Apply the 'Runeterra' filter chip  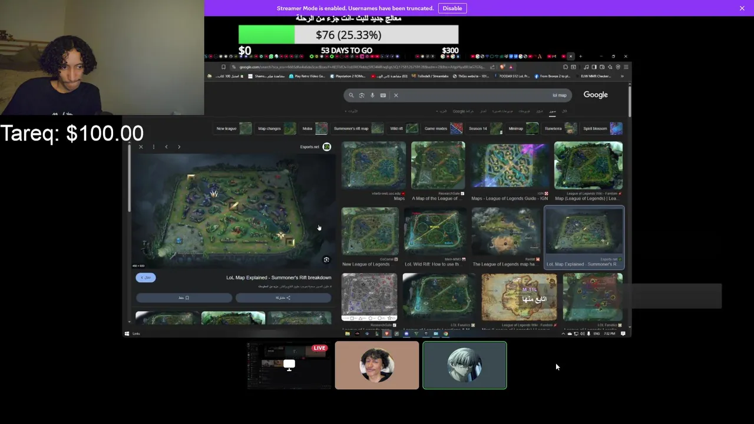(x=560, y=128)
